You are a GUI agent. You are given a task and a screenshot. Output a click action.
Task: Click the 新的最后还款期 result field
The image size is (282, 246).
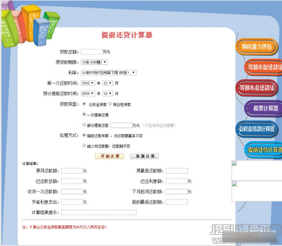177,202
